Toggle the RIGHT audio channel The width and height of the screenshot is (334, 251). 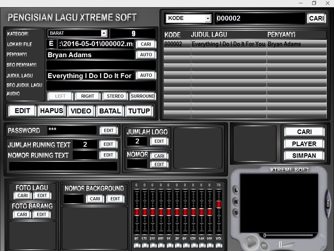coord(87,96)
